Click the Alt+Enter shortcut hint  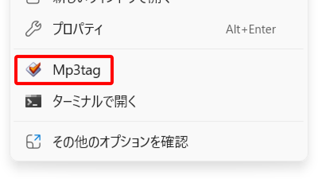(x=251, y=29)
